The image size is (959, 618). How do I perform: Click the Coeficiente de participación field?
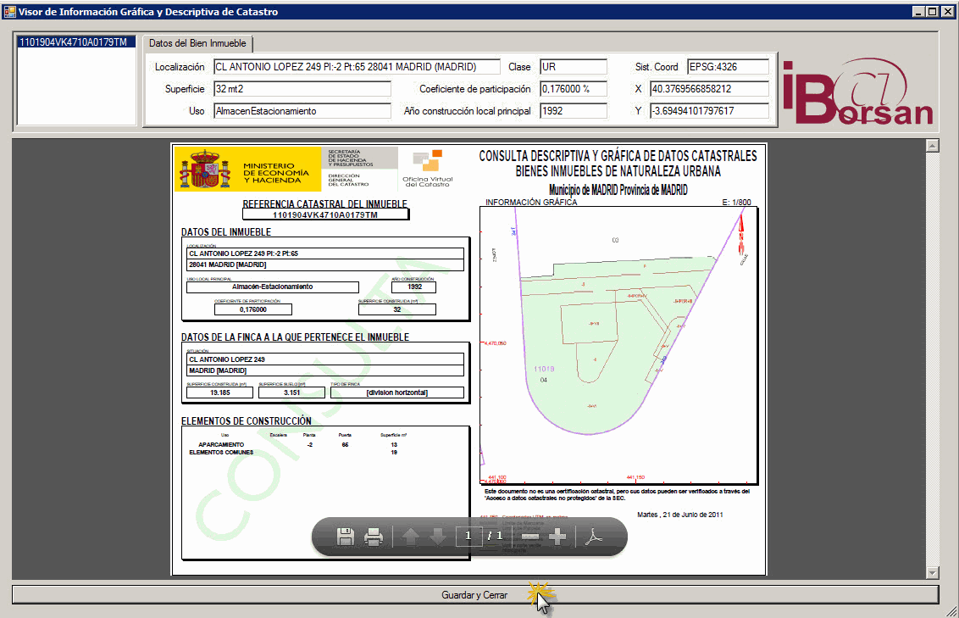(573, 89)
